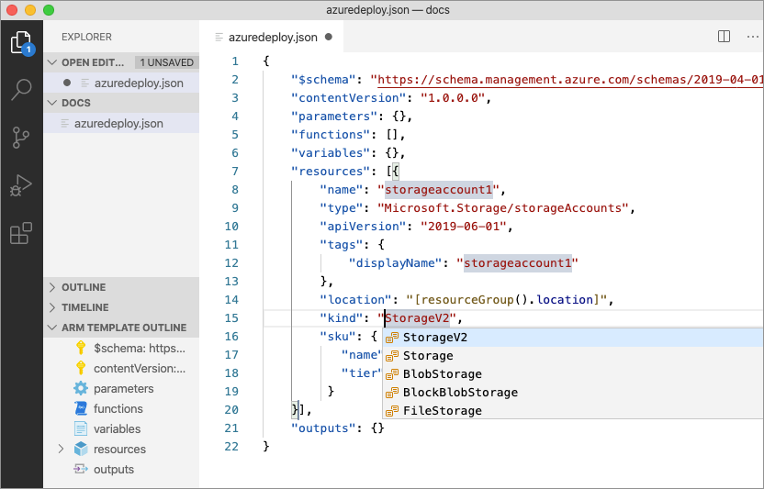Collapse the DOCS folder section
Viewport: 764px width, 489px height.
52,103
